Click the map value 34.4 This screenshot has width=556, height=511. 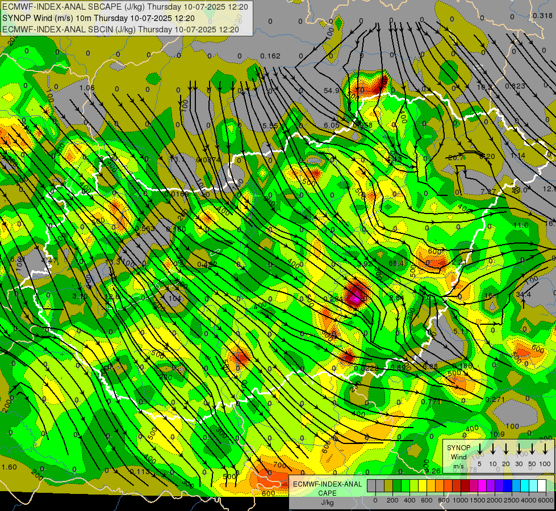(x=524, y=294)
